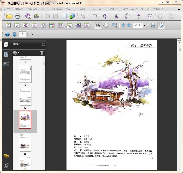Open dropdown arrow next to crop tool

click(x=99, y=16)
